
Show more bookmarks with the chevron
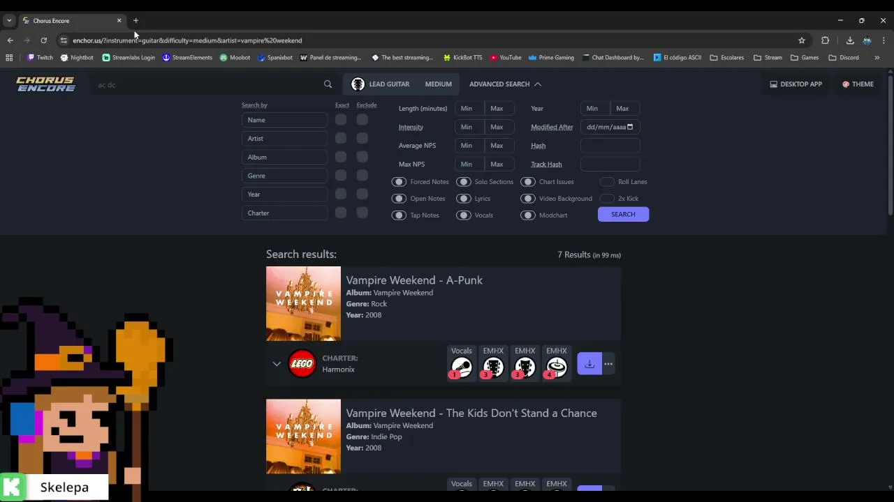click(x=877, y=58)
